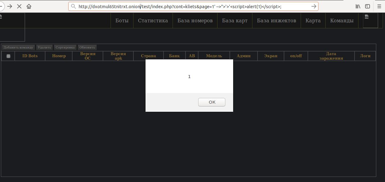Click the Банк column header
The width and height of the screenshot is (385, 182).
point(174,56)
